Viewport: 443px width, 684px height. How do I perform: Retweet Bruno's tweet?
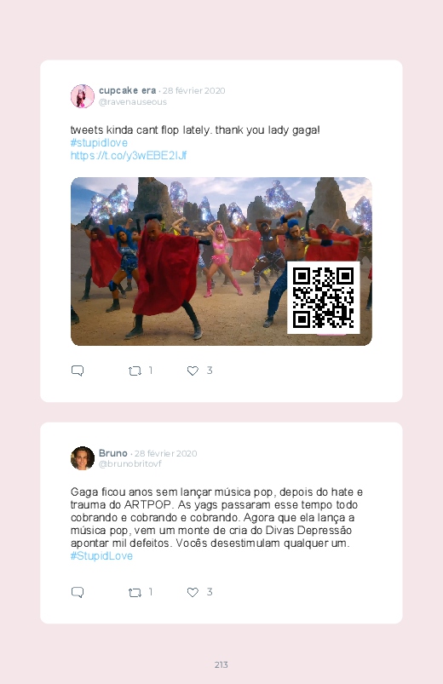tap(135, 592)
